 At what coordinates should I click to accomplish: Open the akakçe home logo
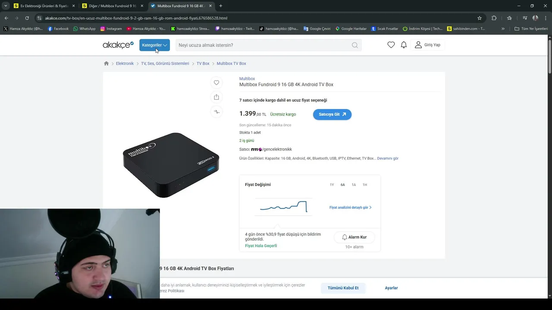click(118, 45)
